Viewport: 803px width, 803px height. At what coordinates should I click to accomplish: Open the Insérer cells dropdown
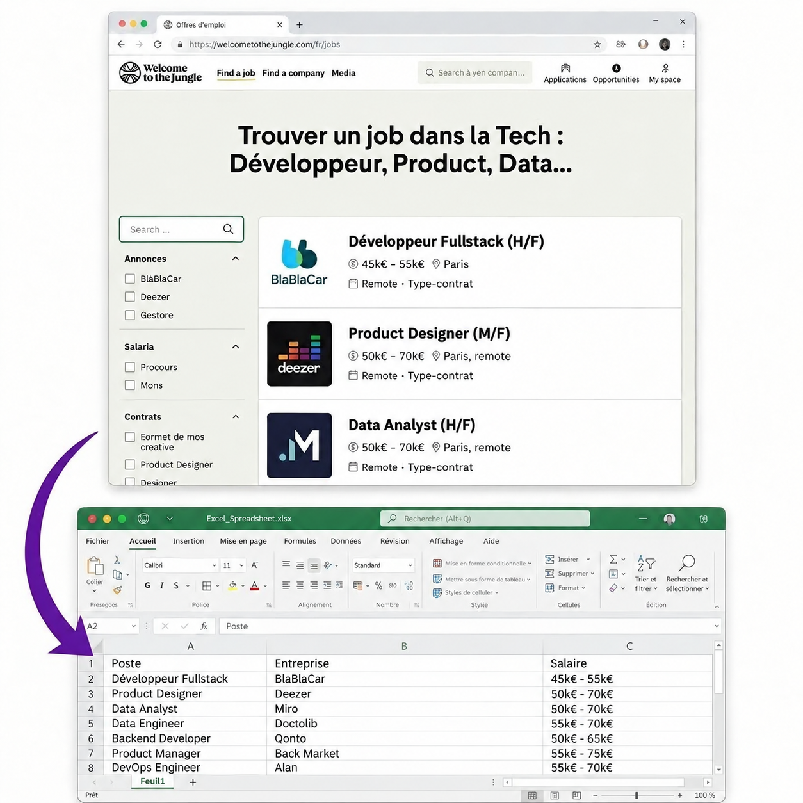click(588, 559)
